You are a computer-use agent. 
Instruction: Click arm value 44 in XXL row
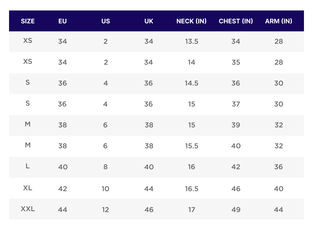pos(279,210)
